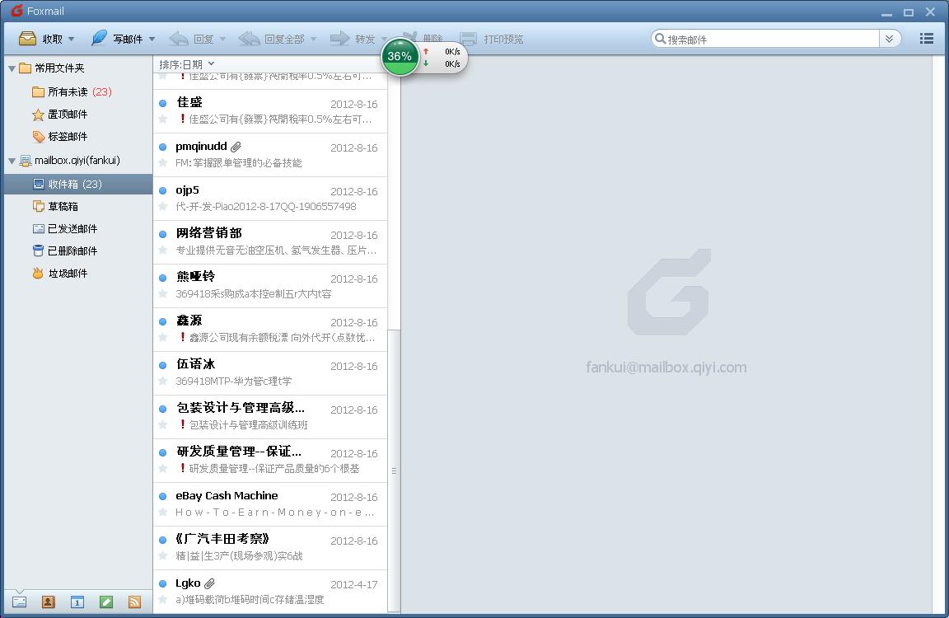
Task: Open the 写邮件 dropdown arrow
Action: [152, 40]
